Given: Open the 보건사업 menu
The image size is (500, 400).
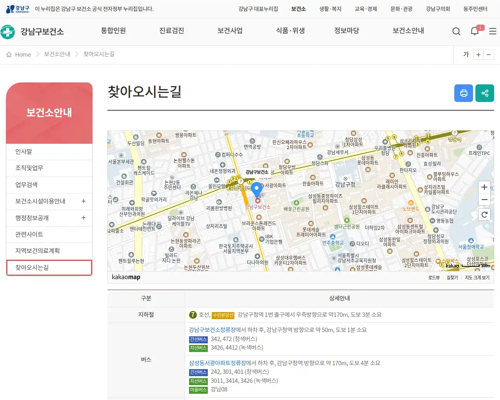Looking at the screenshot, I should (230, 30).
